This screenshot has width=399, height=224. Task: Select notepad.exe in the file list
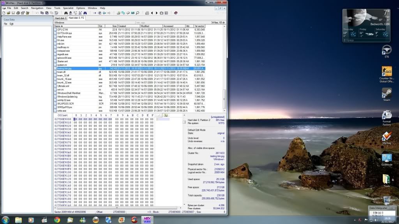(64, 51)
